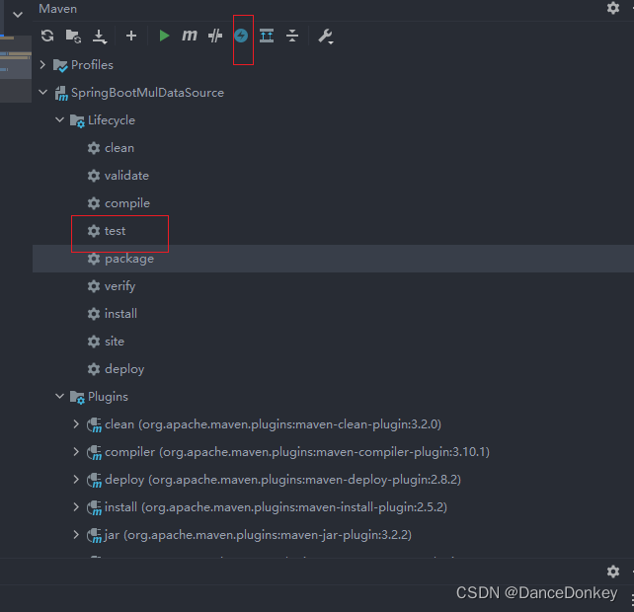Click maven-jar-plugin icon
Image resolution: width=634 pixels, height=612 pixels.
click(x=94, y=536)
